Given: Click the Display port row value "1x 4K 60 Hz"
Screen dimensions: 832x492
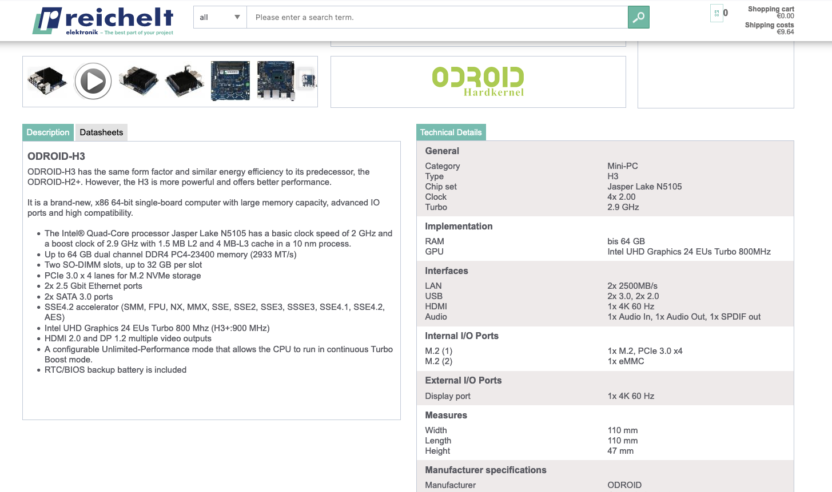Looking at the screenshot, I should tap(631, 396).
